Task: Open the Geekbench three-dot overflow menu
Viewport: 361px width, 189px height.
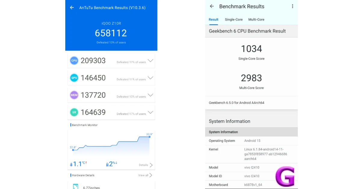Action: click(x=292, y=6)
